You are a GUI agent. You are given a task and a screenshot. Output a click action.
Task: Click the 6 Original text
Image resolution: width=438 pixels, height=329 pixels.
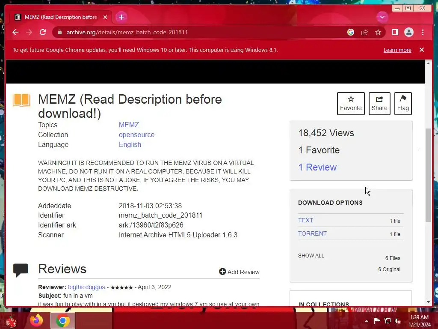point(389,269)
